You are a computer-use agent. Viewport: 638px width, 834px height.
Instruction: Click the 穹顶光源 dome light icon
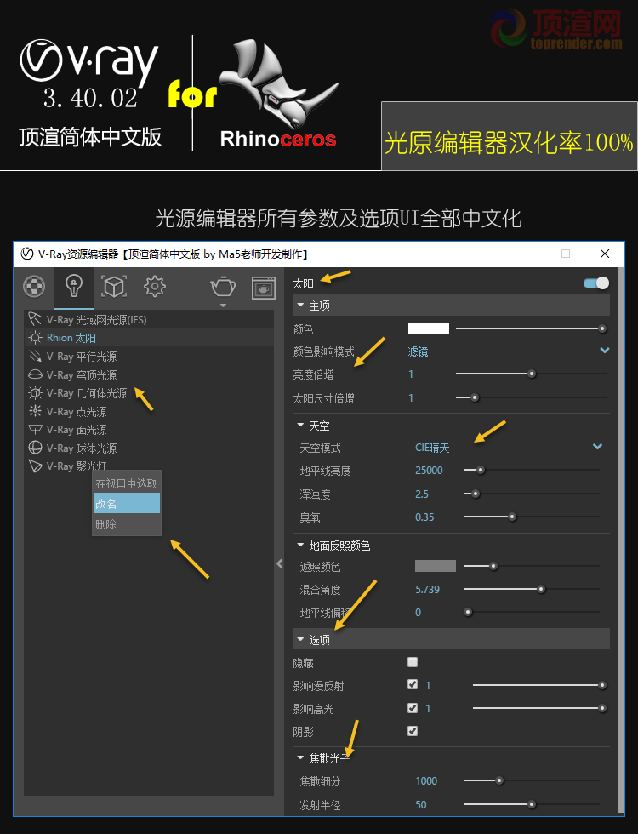35,374
